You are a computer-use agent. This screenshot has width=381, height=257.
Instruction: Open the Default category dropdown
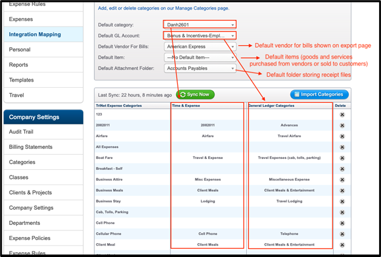[199, 24]
